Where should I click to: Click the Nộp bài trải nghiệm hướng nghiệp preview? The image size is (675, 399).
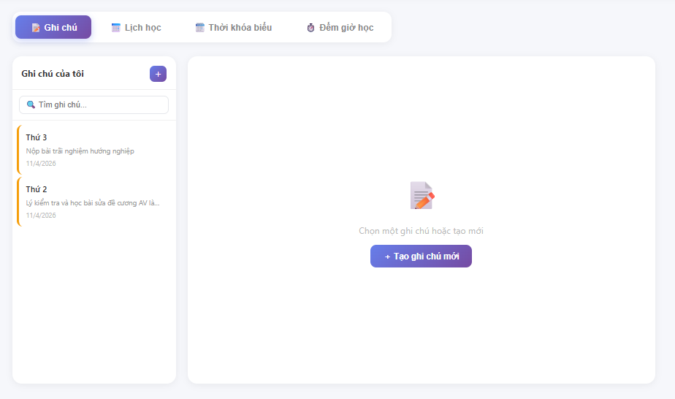click(80, 151)
